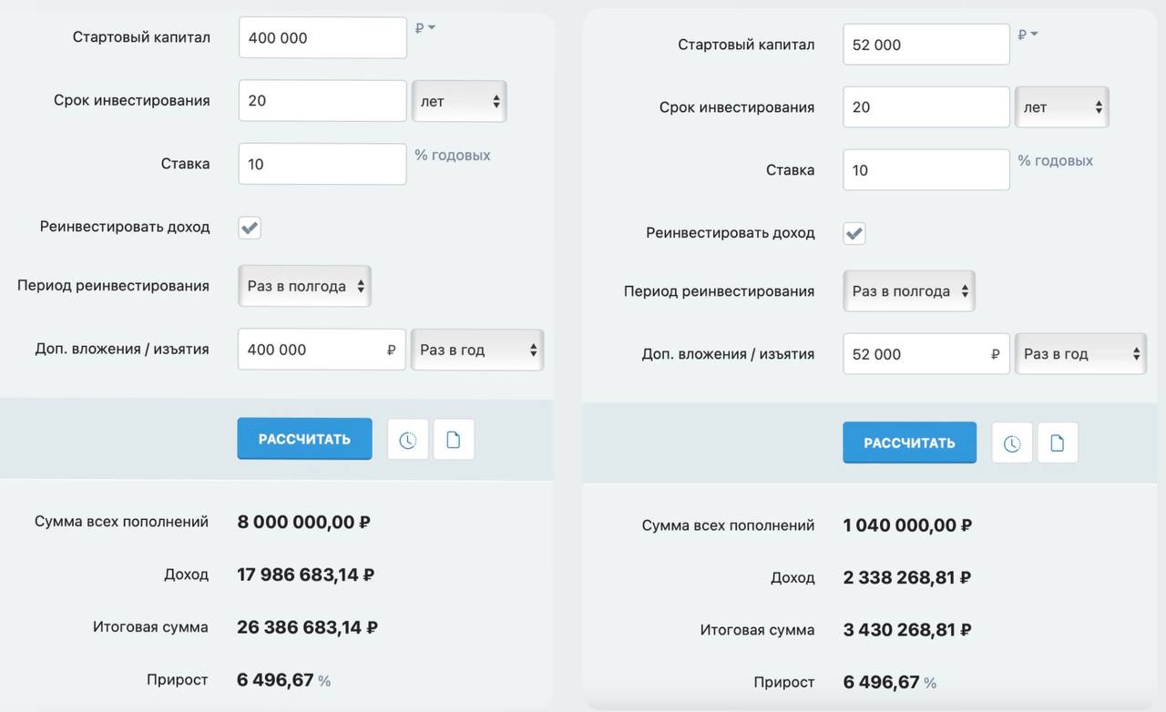Open right 'Раз в год' deposit frequency dropdown
The width and height of the screenshot is (1166, 712).
click(1081, 354)
